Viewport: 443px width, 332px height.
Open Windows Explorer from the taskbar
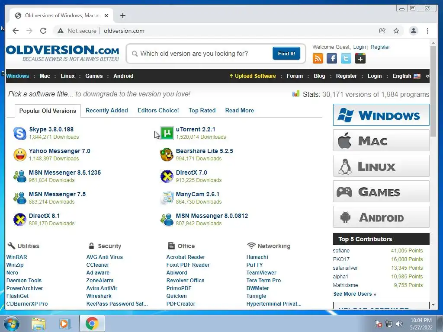39,323
